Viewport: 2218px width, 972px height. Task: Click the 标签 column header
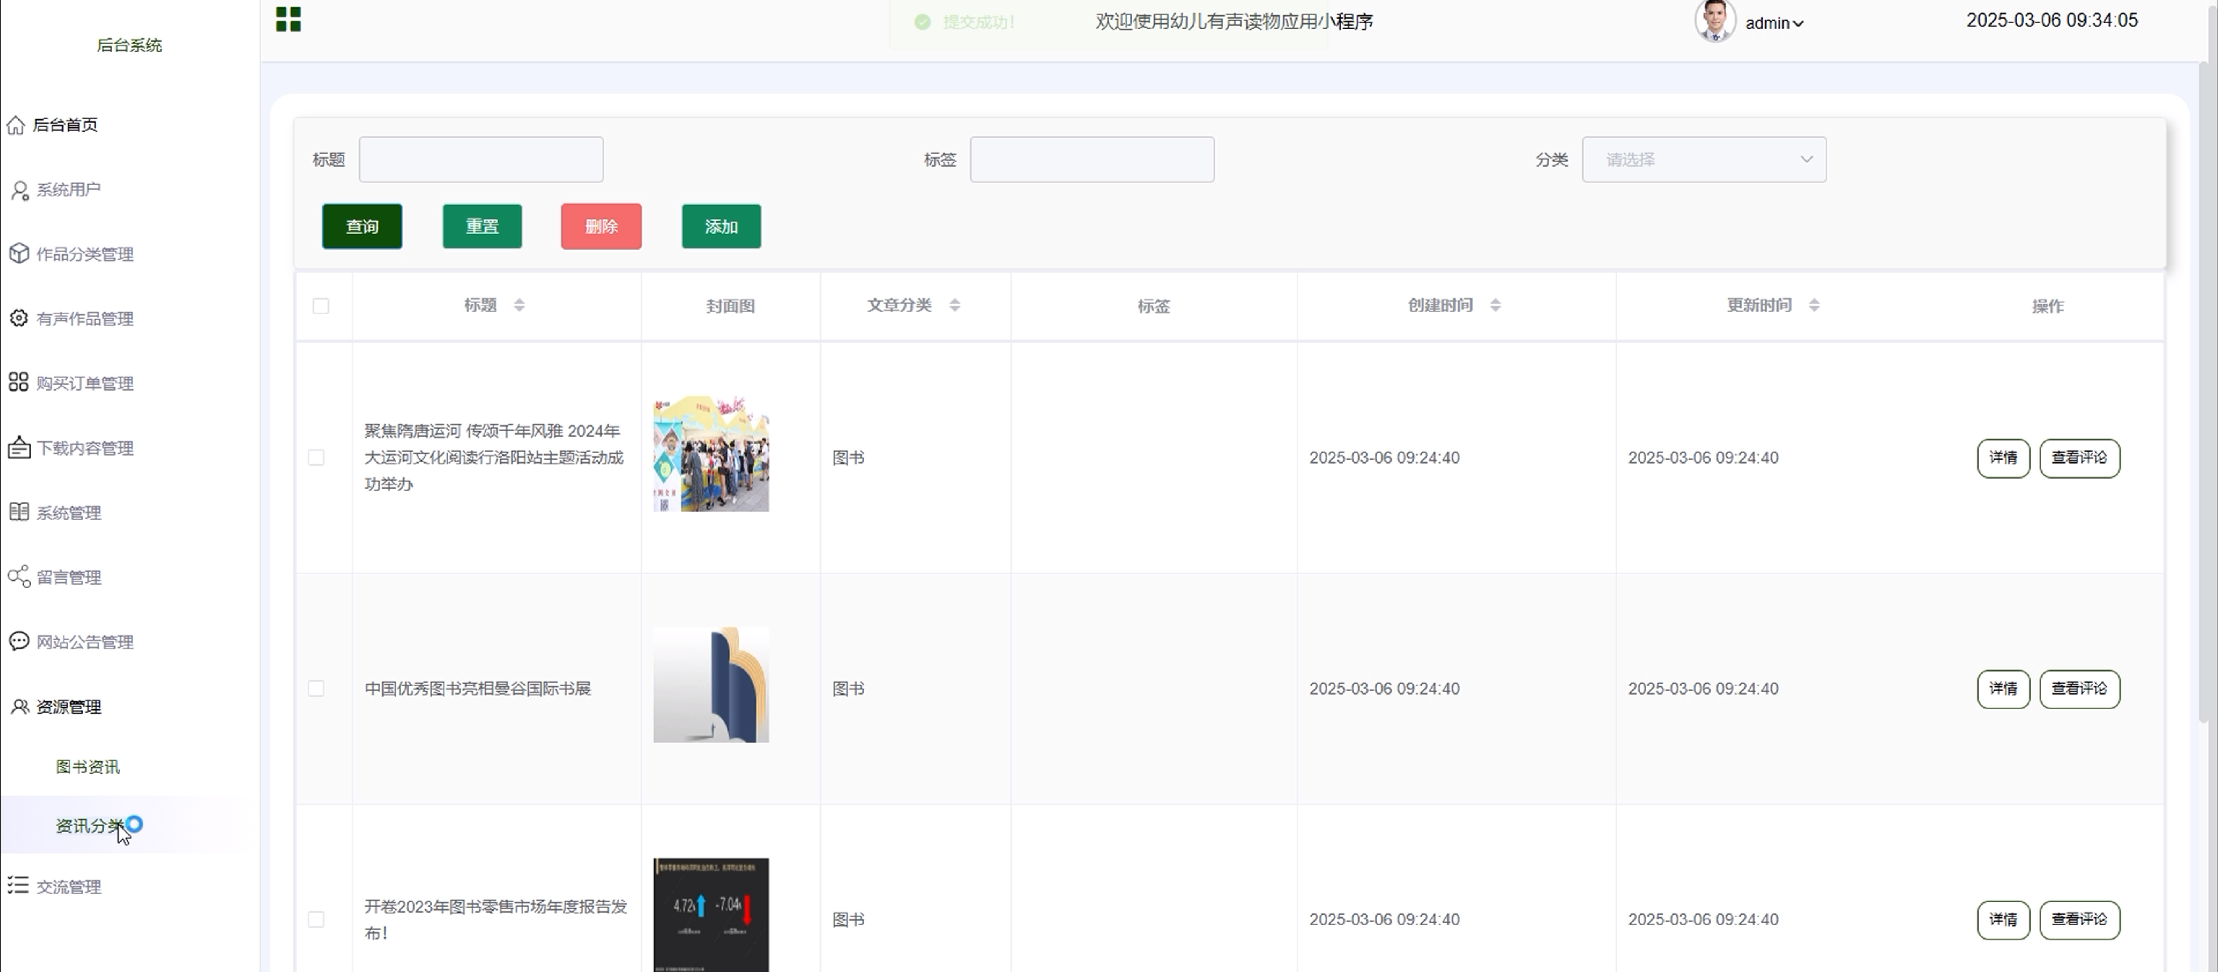[1154, 306]
